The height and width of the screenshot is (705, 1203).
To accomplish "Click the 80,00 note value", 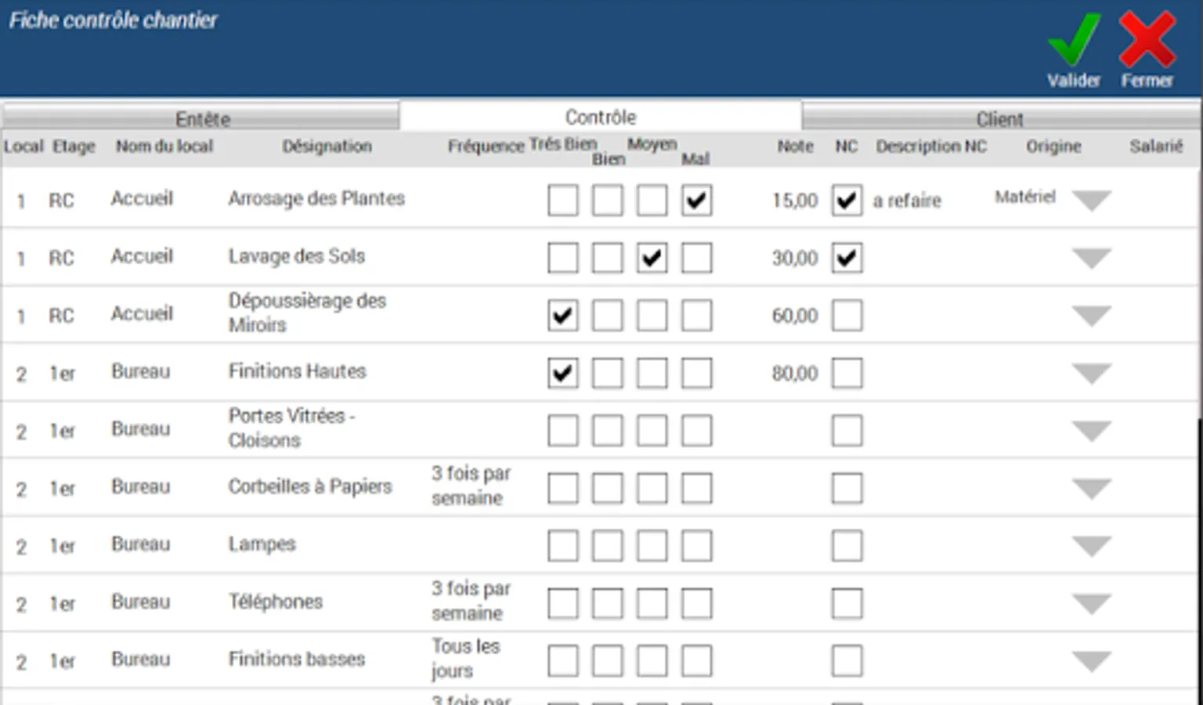I will 795,373.
